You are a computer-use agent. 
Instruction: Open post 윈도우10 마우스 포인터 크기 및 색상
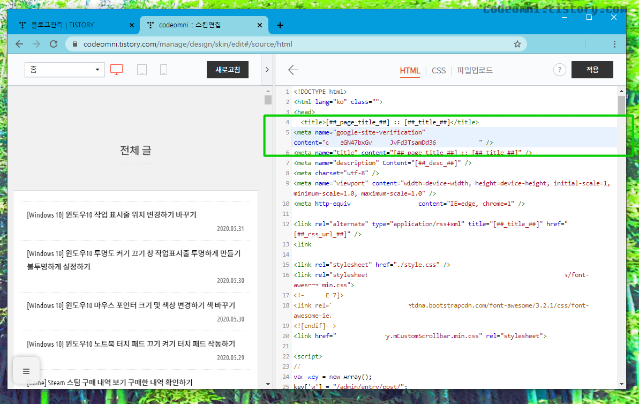pyautogui.click(x=131, y=305)
